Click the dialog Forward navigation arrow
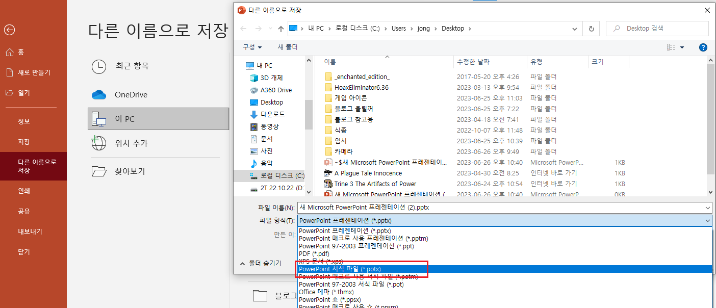716x308 pixels. 259,29
